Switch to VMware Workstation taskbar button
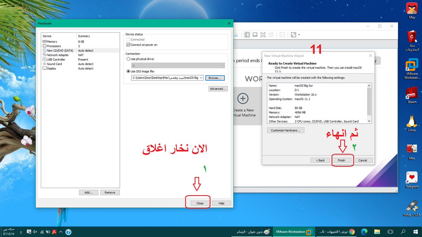Image resolution: width=422 pixels, height=237 pixels. click(x=294, y=232)
